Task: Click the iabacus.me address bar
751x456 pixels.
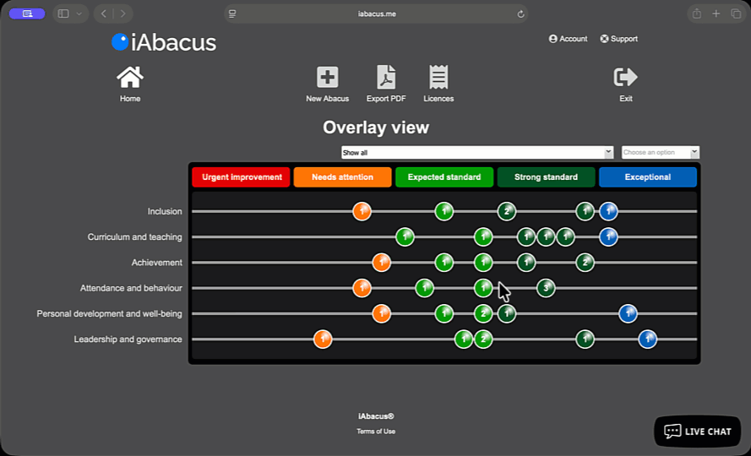Action: (377, 14)
